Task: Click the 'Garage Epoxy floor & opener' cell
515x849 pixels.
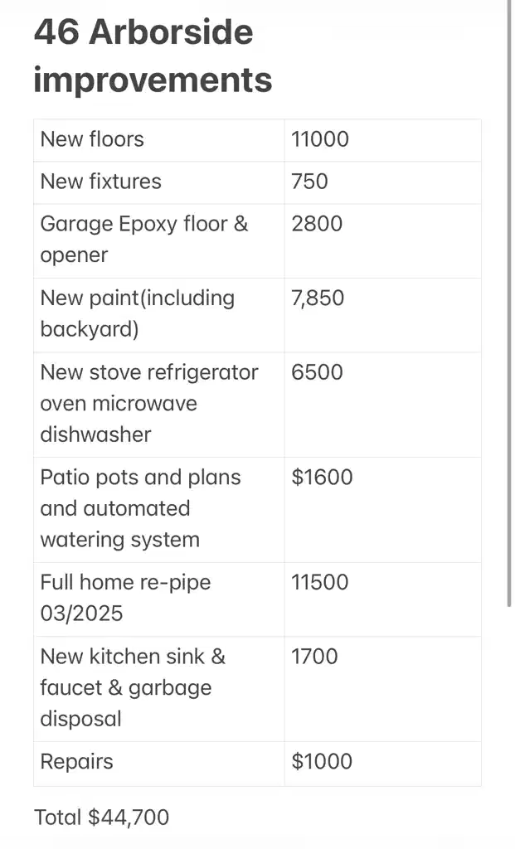Action: click(159, 240)
